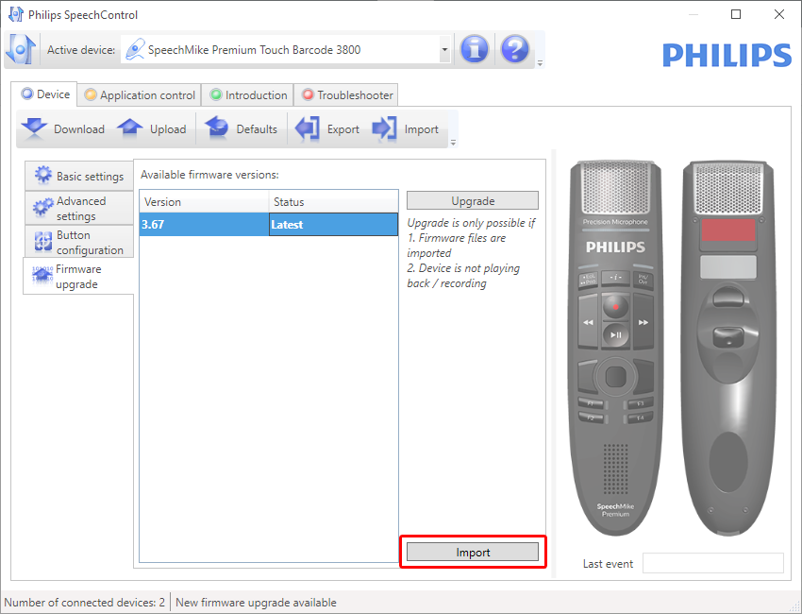Click the SpeechMike icon in device field
Screen dimensions: 802x614
pos(135,50)
